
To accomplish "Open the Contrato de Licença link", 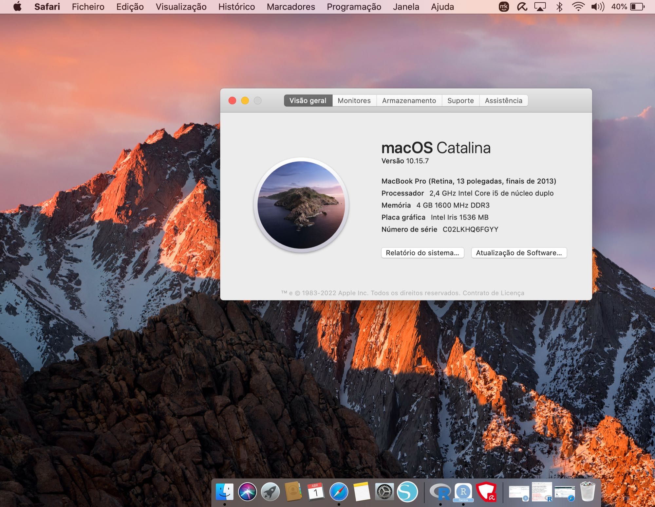I will click(x=493, y=293).
